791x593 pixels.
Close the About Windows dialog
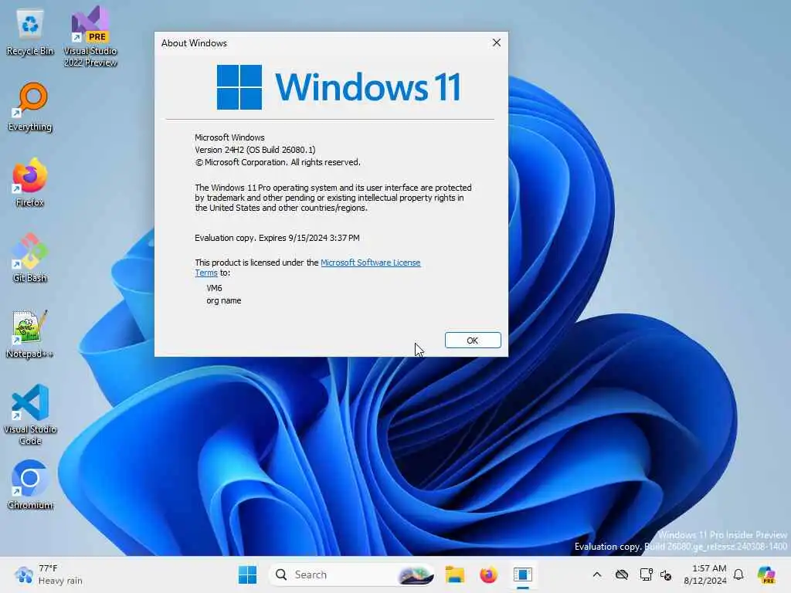[x=497, y=43]
